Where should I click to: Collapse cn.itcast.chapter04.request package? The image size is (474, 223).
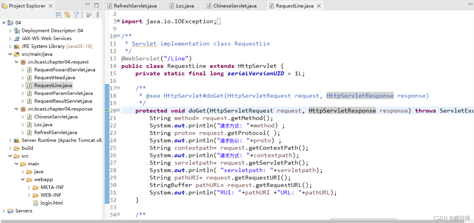[x=16, y=62]
